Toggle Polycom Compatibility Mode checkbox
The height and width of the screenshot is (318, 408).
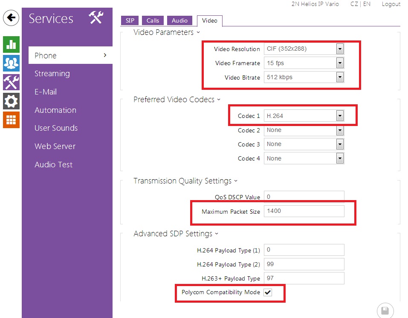[268, 292]
